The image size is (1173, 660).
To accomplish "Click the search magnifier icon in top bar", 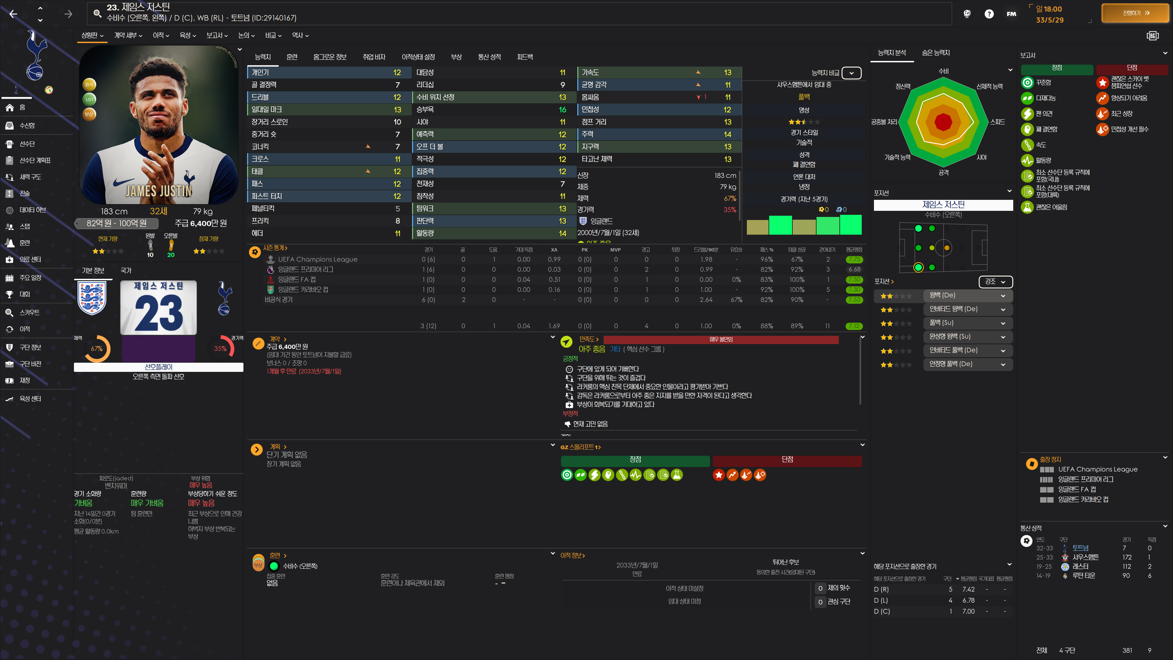I will [97, 13].
